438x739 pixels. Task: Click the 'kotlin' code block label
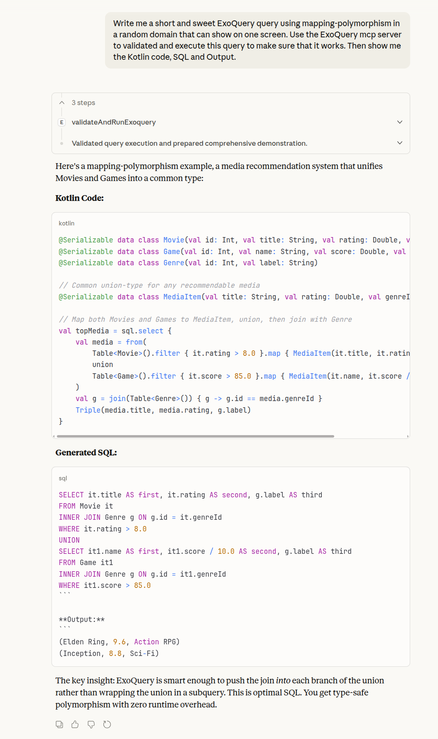[x=67, y=223]
